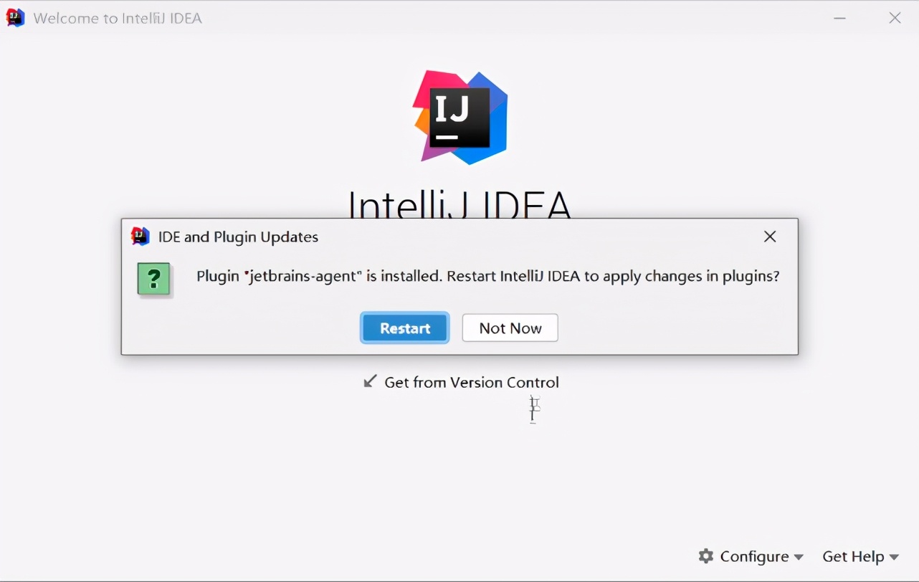The image size is (919, 582).
Task: Click the "IDE and Plugin Updates" dialog title
Action: coord(238,237)
